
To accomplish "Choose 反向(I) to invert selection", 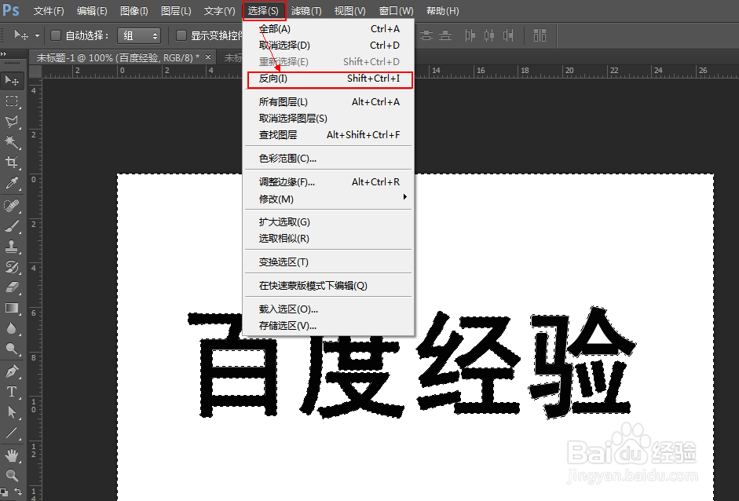I will coord(328,79).
